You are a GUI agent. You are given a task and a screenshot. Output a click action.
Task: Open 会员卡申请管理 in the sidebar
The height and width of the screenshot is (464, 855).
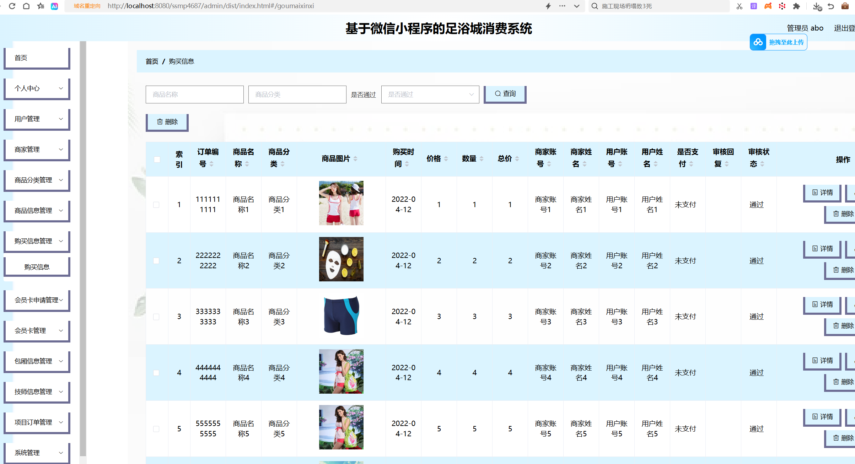click(37, 300)
